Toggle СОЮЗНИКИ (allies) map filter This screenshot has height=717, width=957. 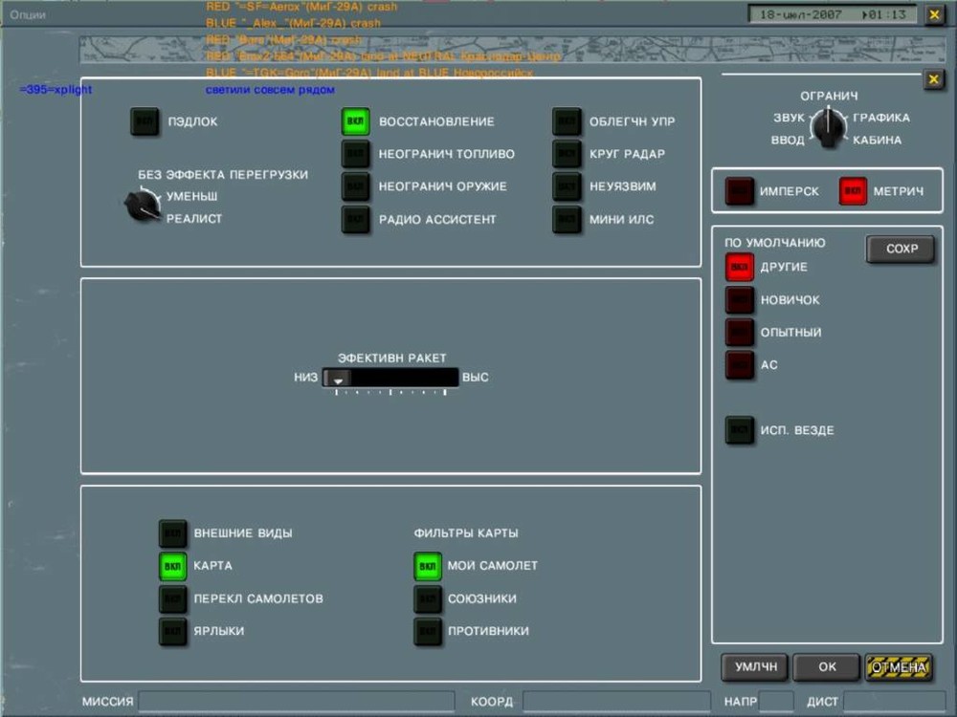click(x=428, y=598)
